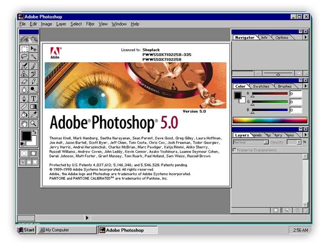Swap foreground and background colors arrow
Screen dimensions: 328x246
click(34, 132)
